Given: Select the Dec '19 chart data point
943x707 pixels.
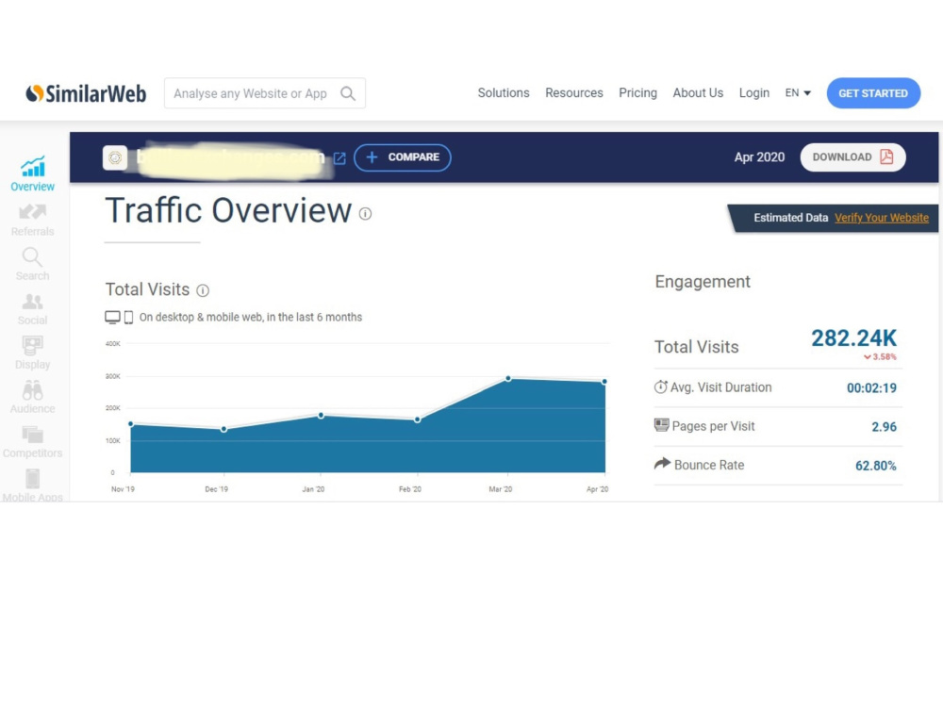Looking at the screenshot, I should (x=223, y=429).
